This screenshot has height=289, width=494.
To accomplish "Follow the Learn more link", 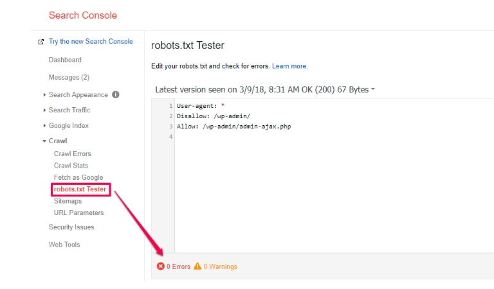I will tap(289, 66).
